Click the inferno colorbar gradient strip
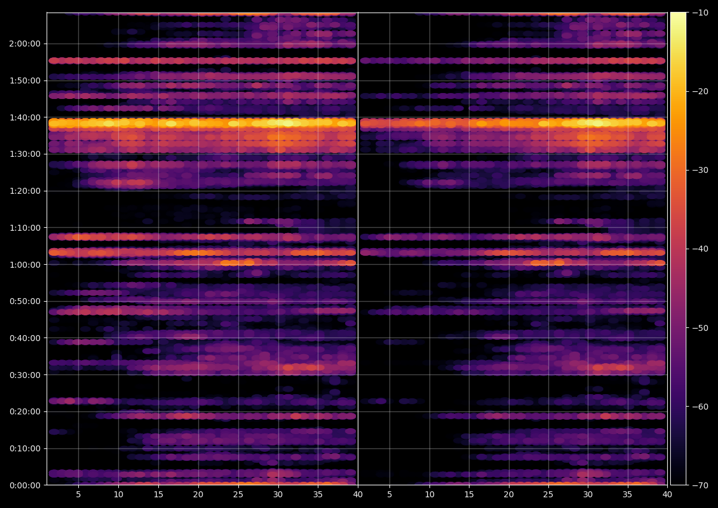The width and height of the screenshot is (718, 508). click(x=679, y=249)
